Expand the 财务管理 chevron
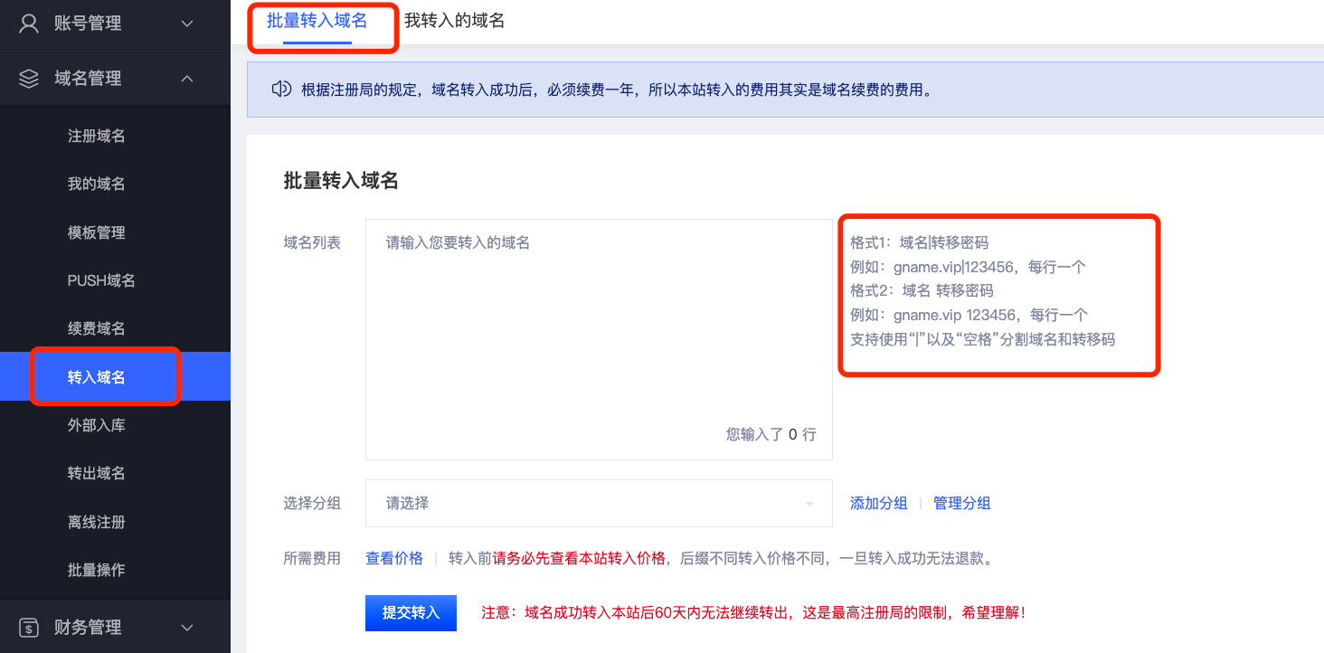 187,627
